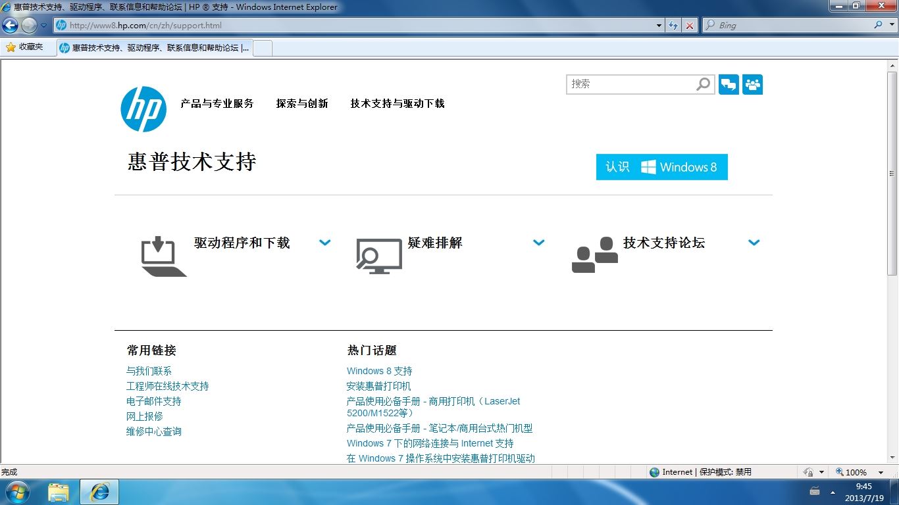Open the community people icon button

(752, 84)
